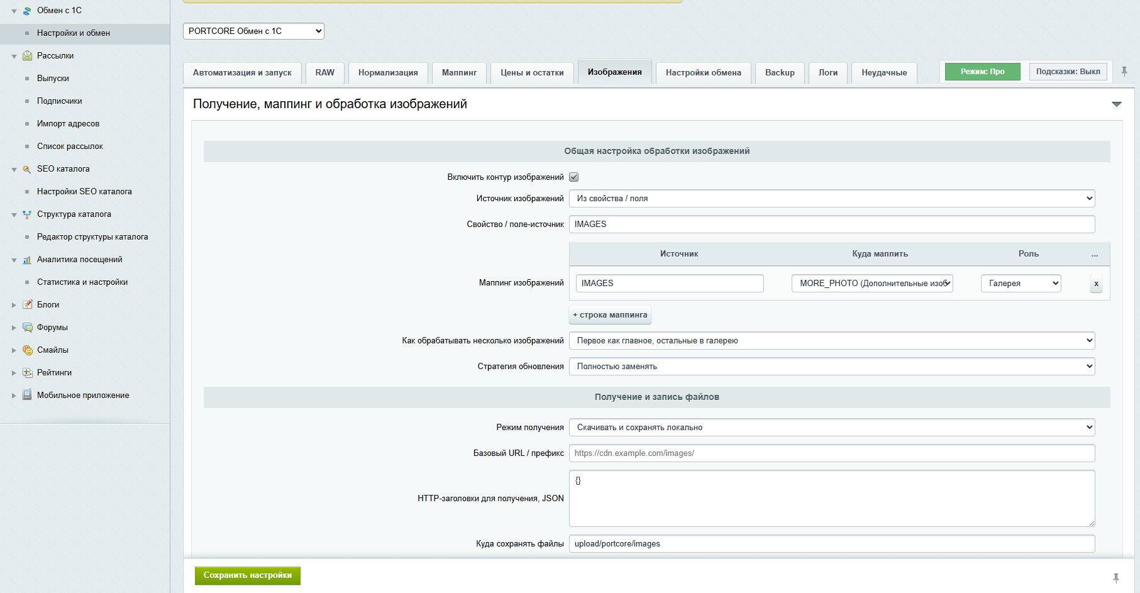The image size is (1140, 593).
Task: Open the Галерея role dropdown
Action: 1021,284
